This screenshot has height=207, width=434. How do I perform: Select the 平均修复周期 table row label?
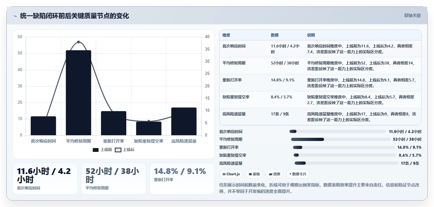tap(234, 63)
